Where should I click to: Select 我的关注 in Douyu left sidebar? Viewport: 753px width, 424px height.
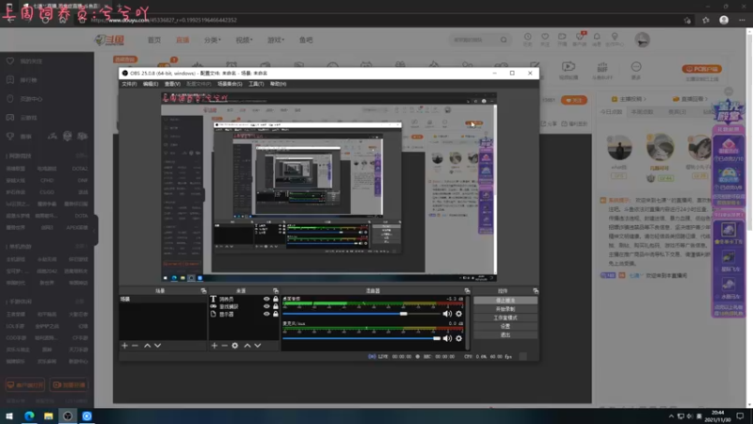[31, 61]
